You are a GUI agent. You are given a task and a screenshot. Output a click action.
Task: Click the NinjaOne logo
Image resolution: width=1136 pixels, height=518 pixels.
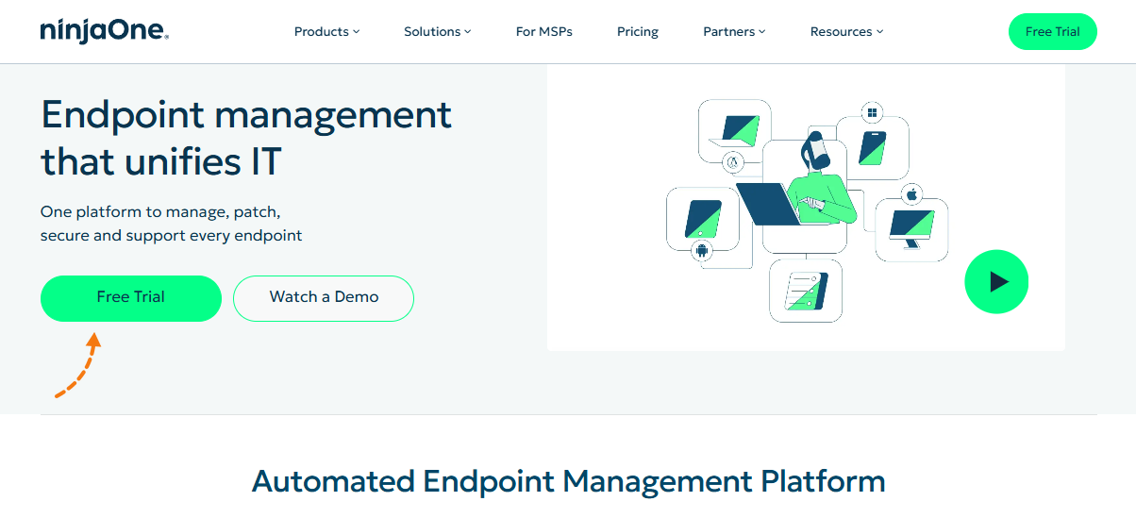tap(105, 31)
